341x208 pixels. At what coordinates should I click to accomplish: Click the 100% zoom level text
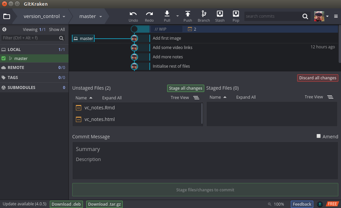[279, 204]
